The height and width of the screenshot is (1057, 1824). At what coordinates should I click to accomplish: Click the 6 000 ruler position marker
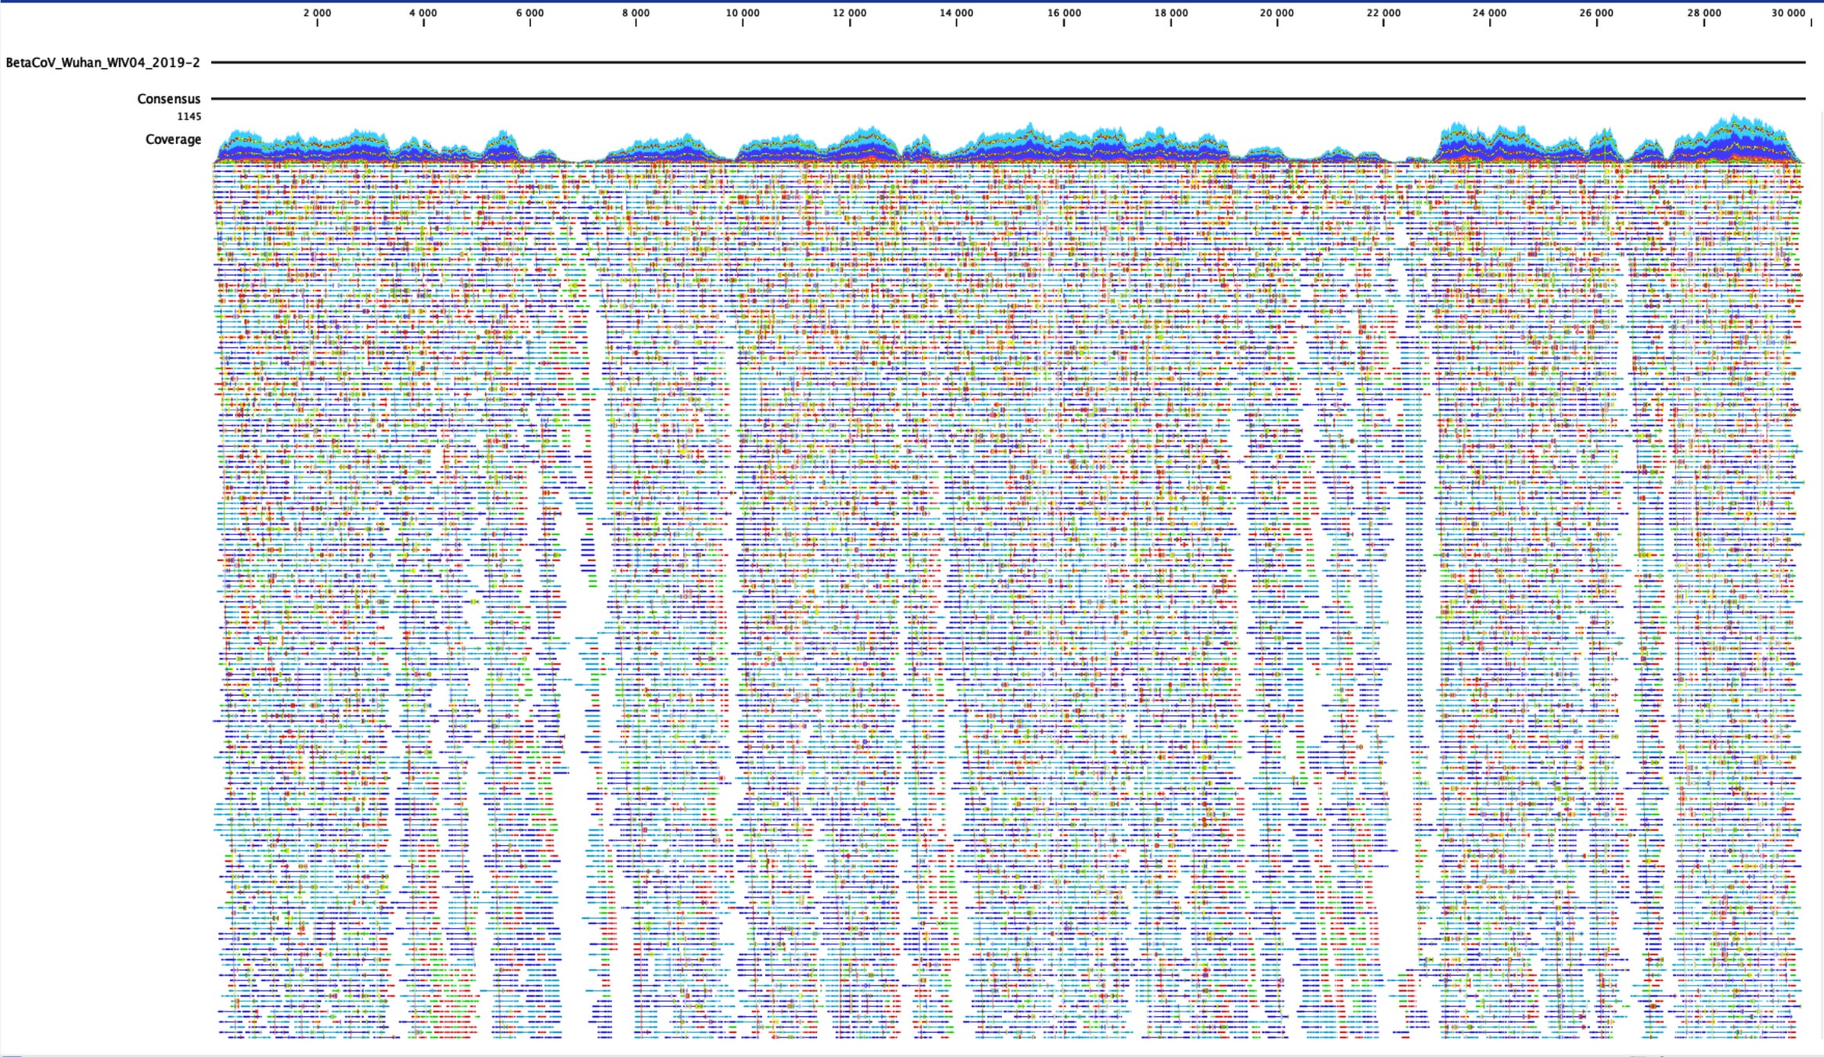point(530,13)
